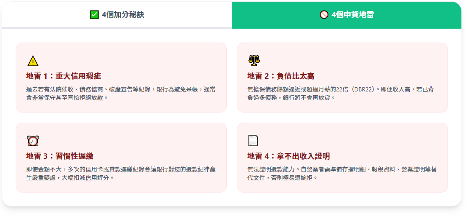Image resolution: width=472 pixels, height=217 pixels.
Task: Click the red alarm clock icon
Action: coord(33,141)
